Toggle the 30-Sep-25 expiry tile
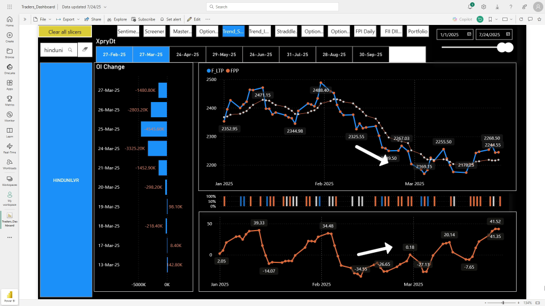545x306 pixels. 371,54
